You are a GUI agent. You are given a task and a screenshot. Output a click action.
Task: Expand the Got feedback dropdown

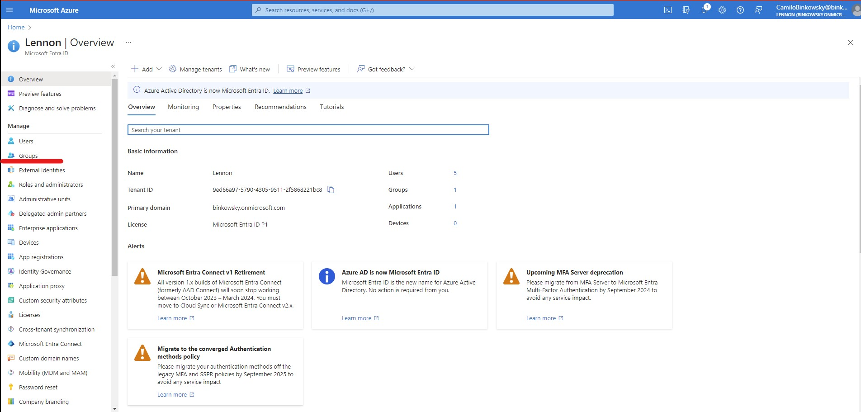pos(386,69)
